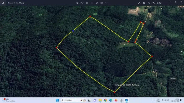Click the fit to window icon
The width and height of the screenshot is (184, 103).
pyautogui.click(x=144, y=3)
